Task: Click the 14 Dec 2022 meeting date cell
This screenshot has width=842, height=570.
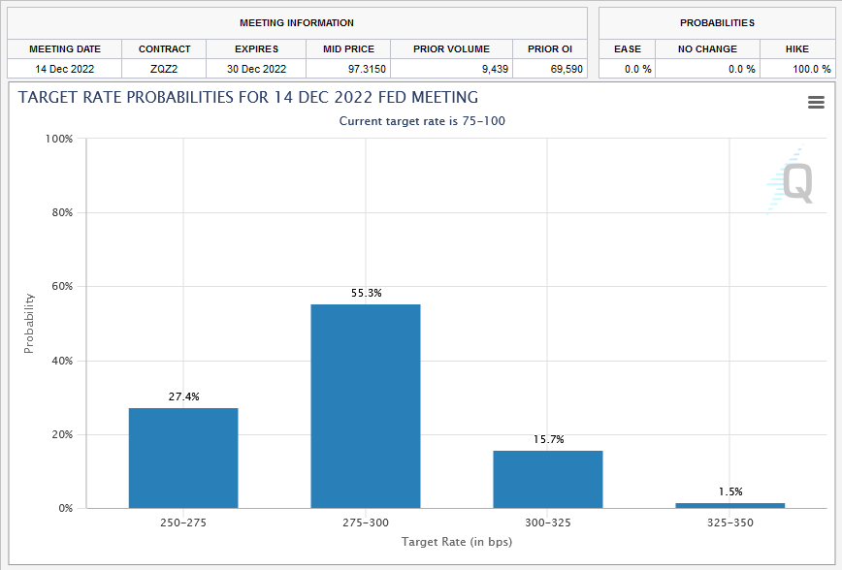Action: pos(64,69)
